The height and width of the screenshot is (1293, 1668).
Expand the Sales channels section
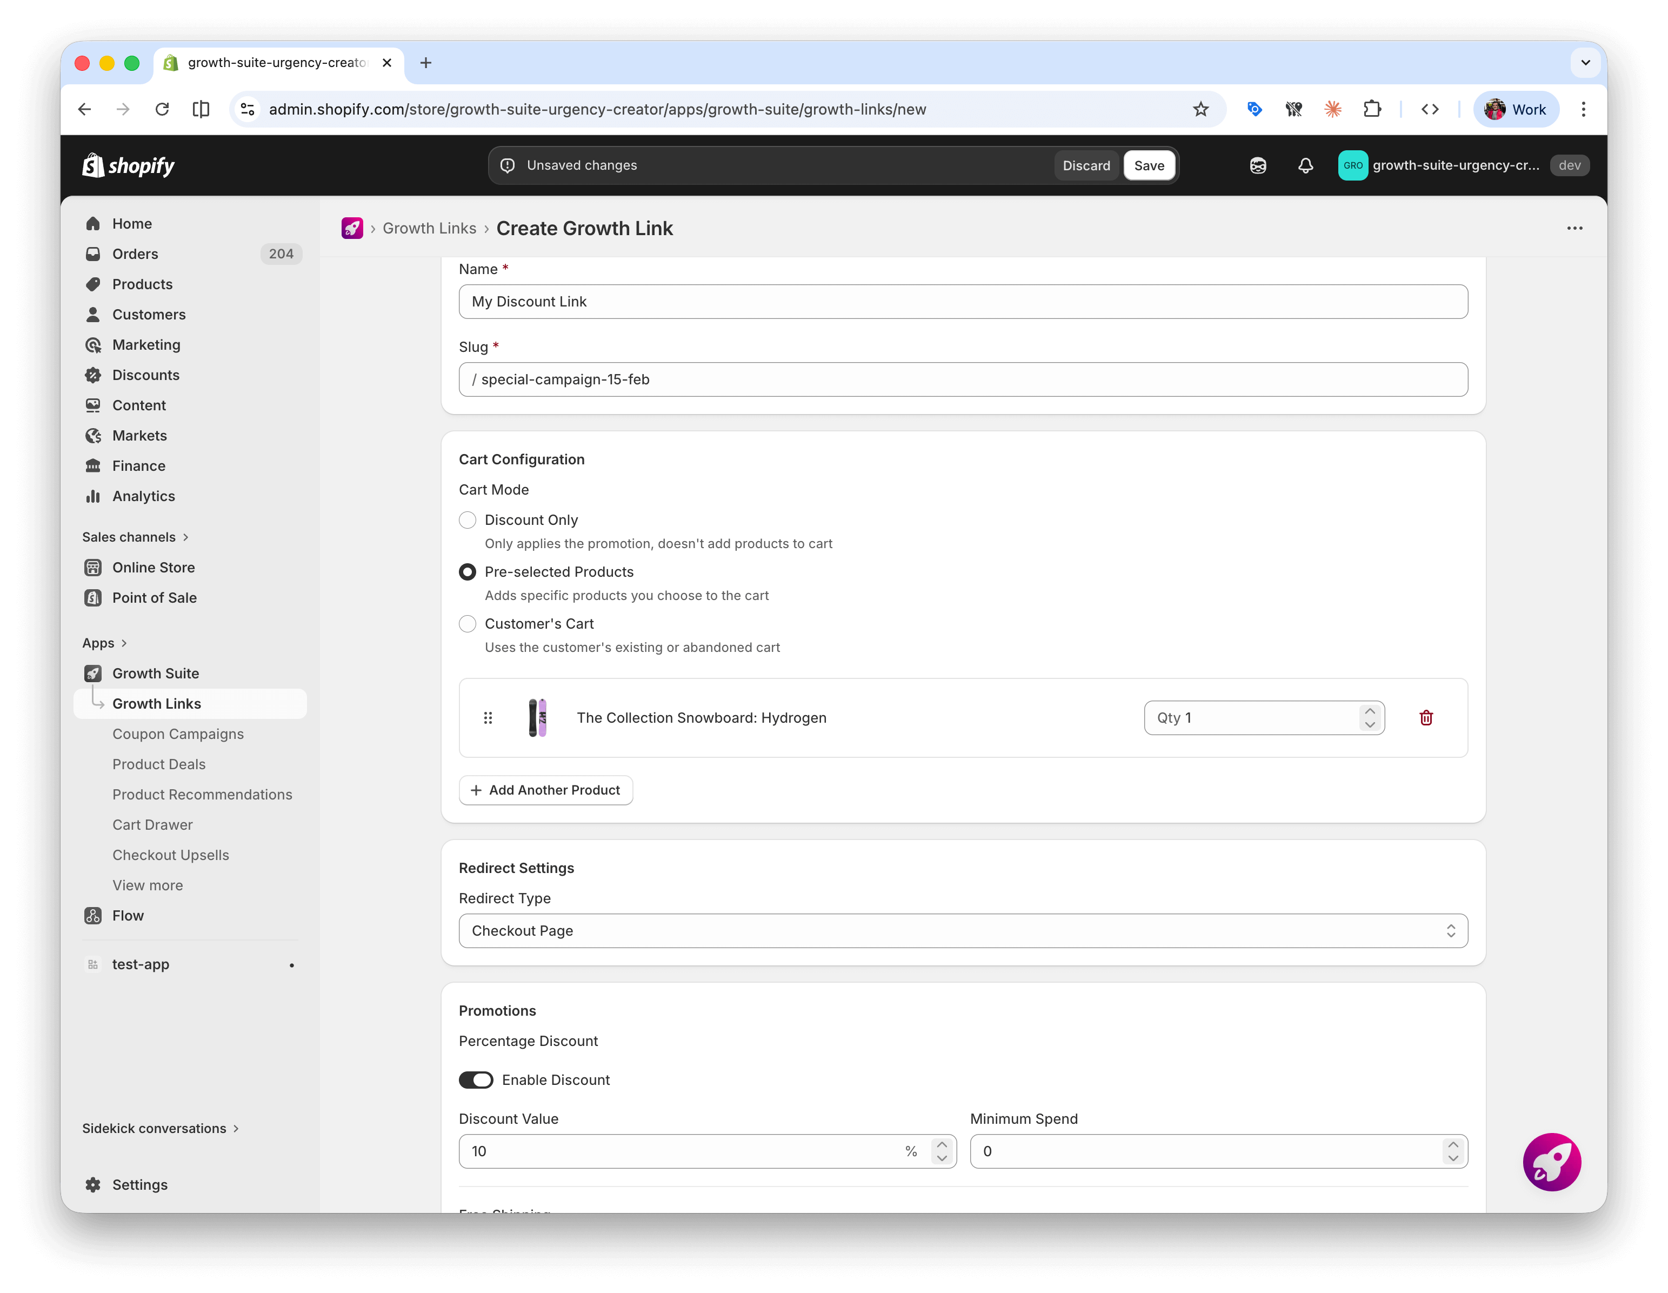[x=135, y=537]
